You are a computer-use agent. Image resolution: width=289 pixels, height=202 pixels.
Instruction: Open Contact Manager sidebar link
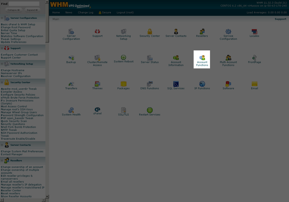coord(12,154)
